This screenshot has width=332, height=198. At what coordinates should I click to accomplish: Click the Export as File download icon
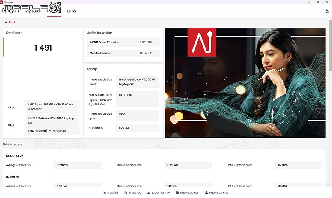149,192
